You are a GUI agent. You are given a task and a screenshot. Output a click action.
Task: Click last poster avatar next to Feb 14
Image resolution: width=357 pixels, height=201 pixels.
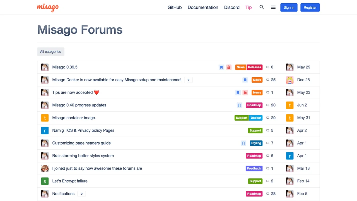click(x=290, y=181)
